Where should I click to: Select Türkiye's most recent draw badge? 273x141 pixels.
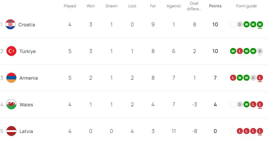tap(260, 51)
